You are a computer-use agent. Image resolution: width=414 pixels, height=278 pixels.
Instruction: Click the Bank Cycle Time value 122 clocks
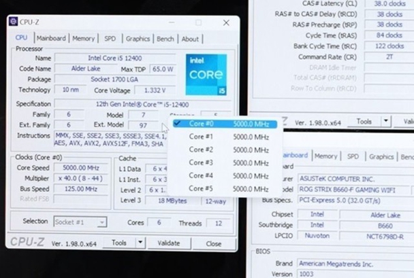[389, 46]
